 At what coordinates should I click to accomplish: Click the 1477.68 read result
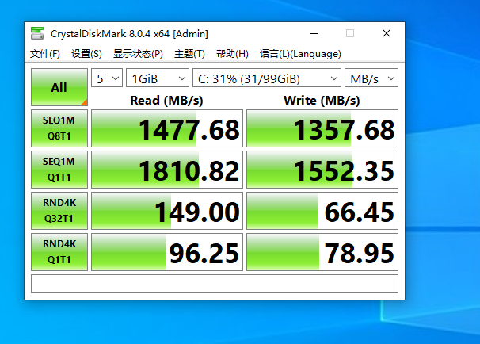coord(167,128)
